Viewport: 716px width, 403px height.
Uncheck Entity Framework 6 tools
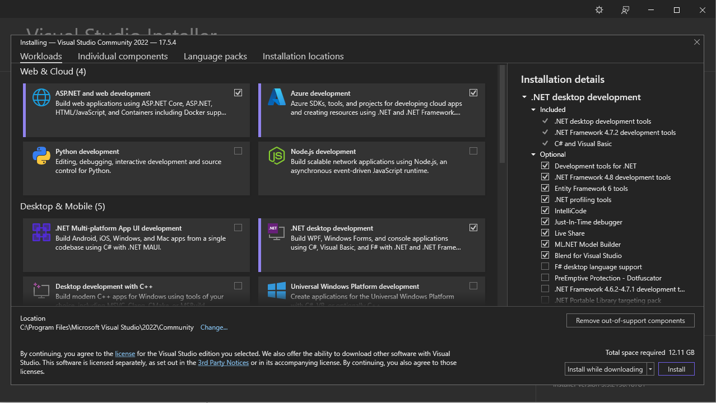coord(545,188)
